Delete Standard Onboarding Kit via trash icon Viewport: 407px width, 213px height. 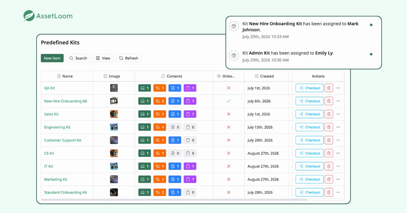[329, 192]
